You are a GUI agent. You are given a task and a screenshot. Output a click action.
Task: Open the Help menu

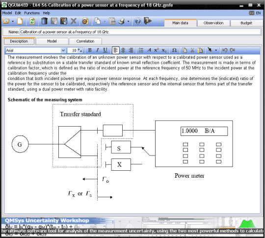[46, 13]
